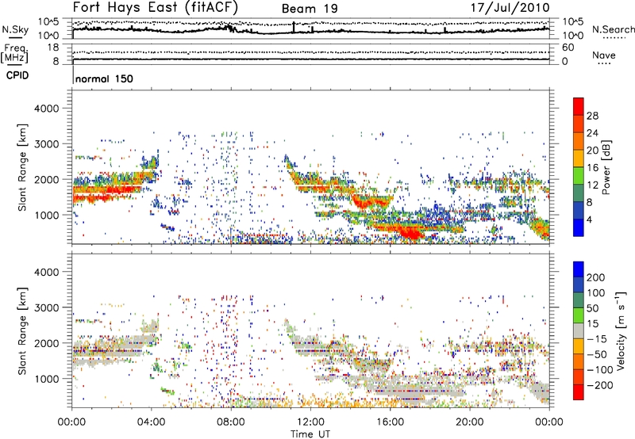Click the intense red power echo near 17:00
Viewport: 635px width, 439px height.
410,233
